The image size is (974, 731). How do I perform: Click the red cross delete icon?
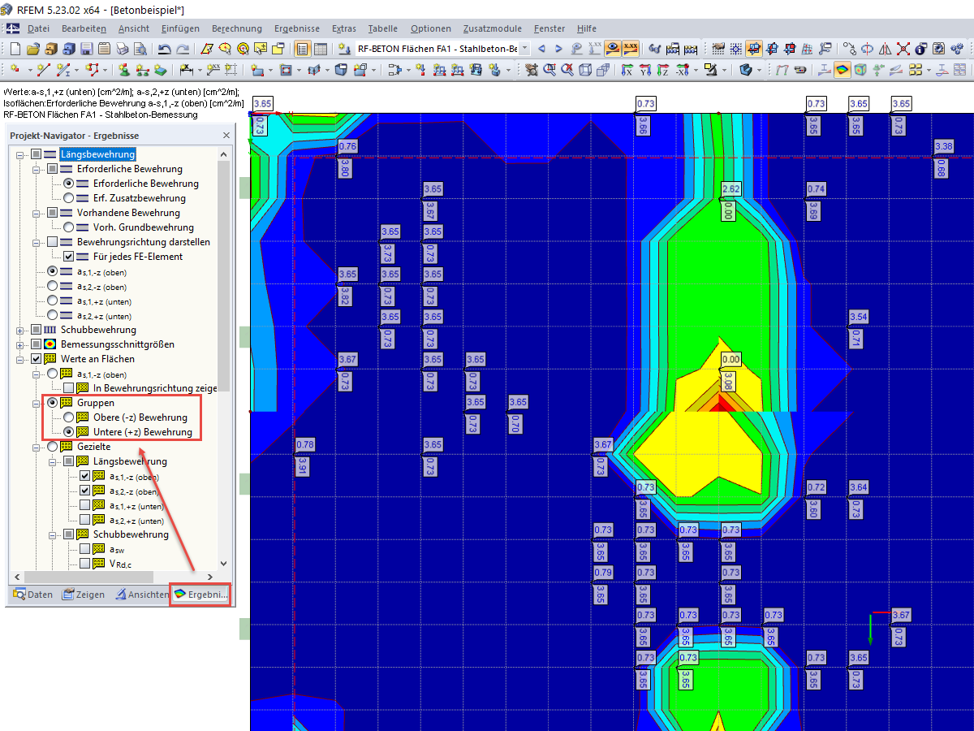[x=903, y=49]
